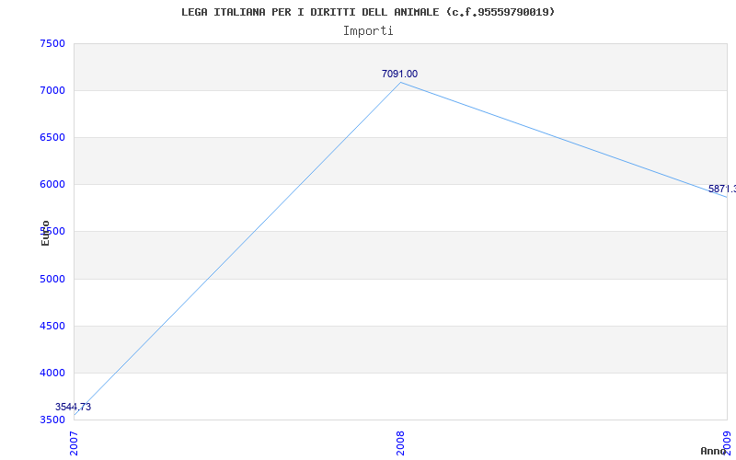Screen dimensions: 736x460
Task: Select the 4500 y-axis value
Action: coord(52,326)
